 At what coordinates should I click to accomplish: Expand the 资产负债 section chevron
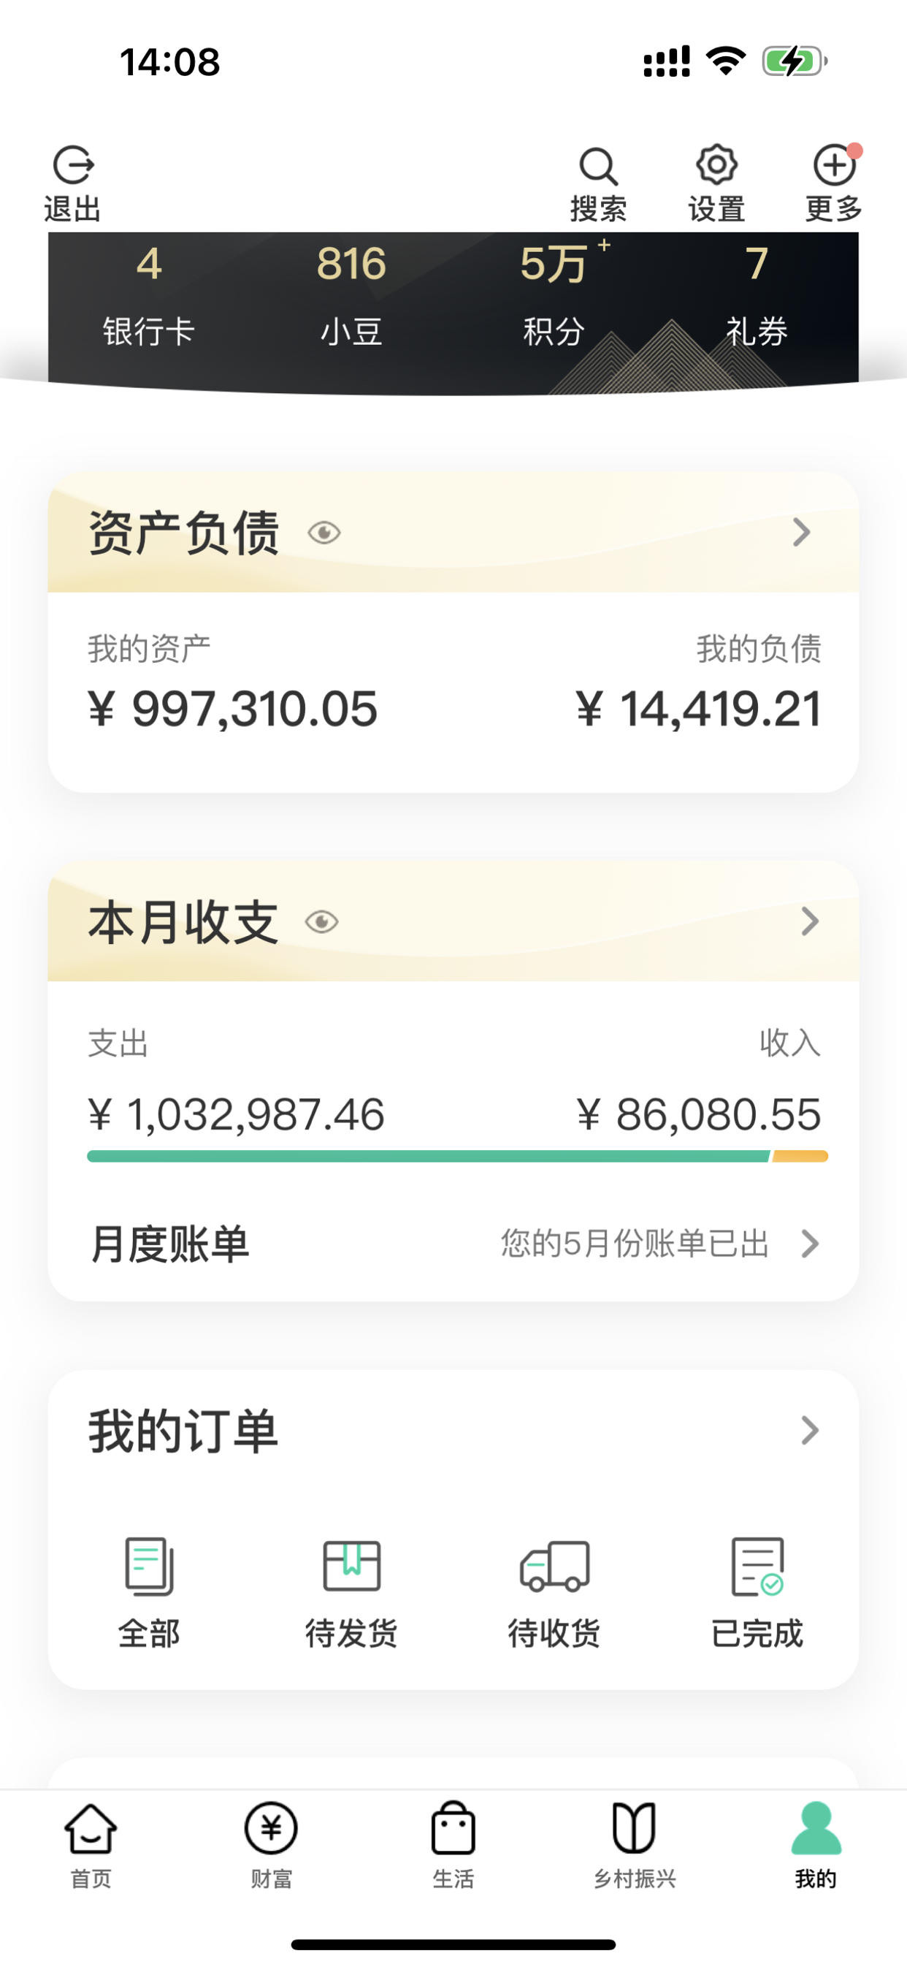point(801,531)
